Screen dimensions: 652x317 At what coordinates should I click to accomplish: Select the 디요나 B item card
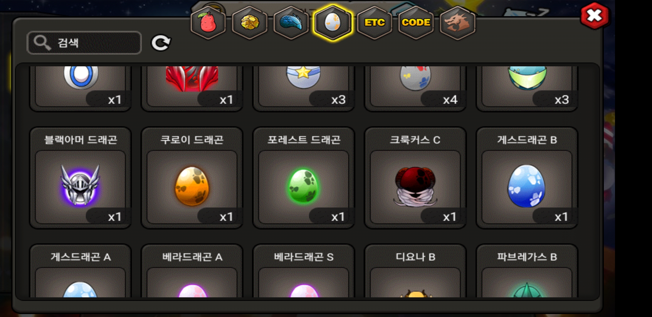coord(415,271)
